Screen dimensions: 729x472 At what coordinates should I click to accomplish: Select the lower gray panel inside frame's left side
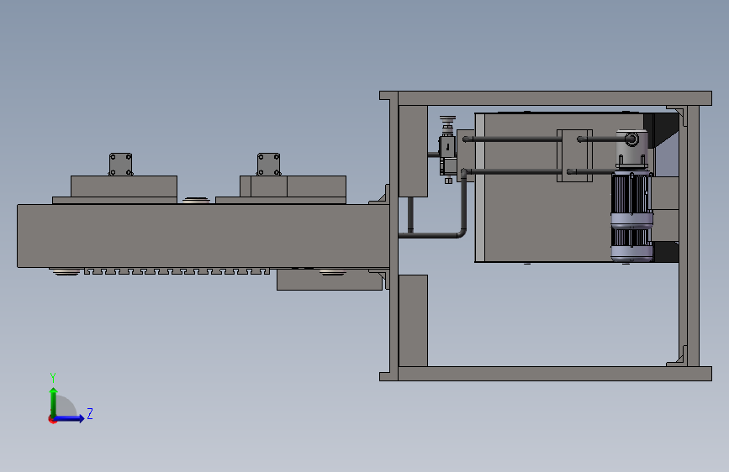click(413, 321)
